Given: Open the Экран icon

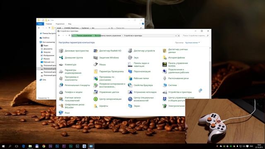Looking at the screenshot, I should click(x=130, y=106).
